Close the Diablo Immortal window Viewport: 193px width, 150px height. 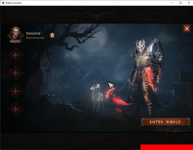[x=189, y=3]
